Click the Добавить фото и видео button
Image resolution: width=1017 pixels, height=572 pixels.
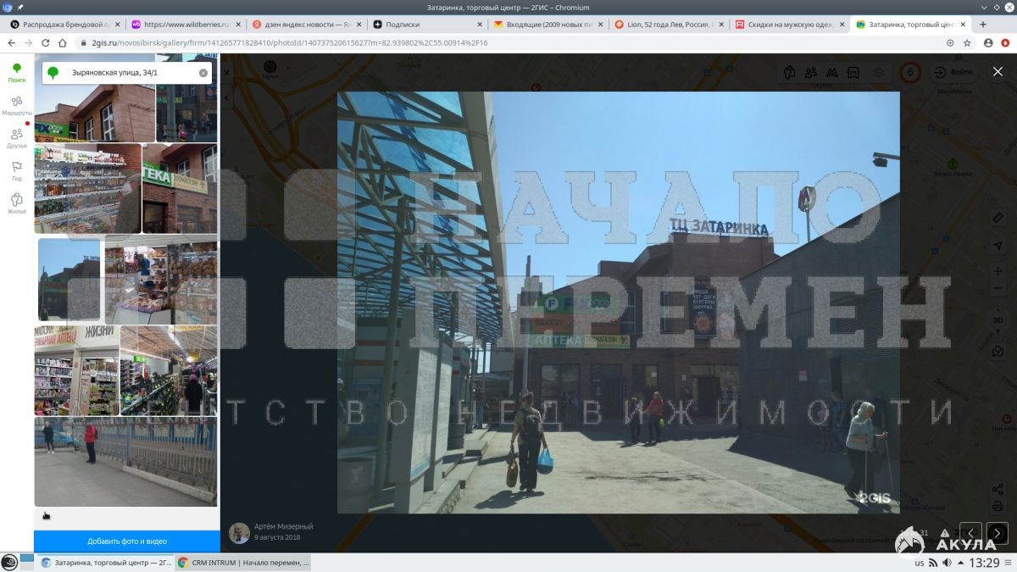tap(127, 541)
